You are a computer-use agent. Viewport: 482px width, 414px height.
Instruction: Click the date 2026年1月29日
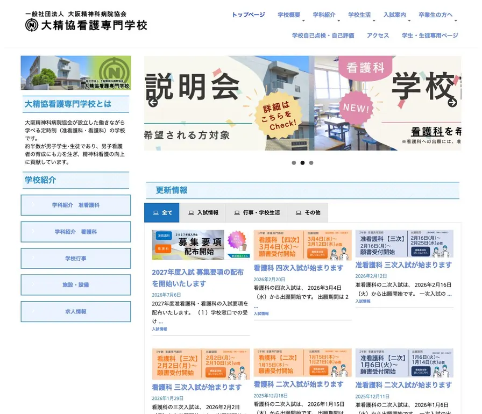click(x=167, y=398)
